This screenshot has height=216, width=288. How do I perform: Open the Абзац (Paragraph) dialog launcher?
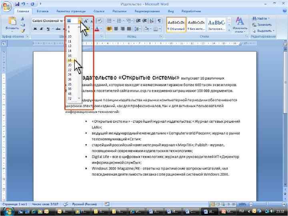[x=161, y=36]
